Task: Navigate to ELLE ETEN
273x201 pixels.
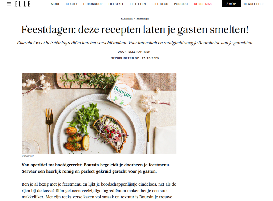Action: (138, 4)
